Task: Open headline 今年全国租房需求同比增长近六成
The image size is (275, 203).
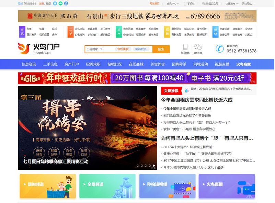Action: [197, 100]
